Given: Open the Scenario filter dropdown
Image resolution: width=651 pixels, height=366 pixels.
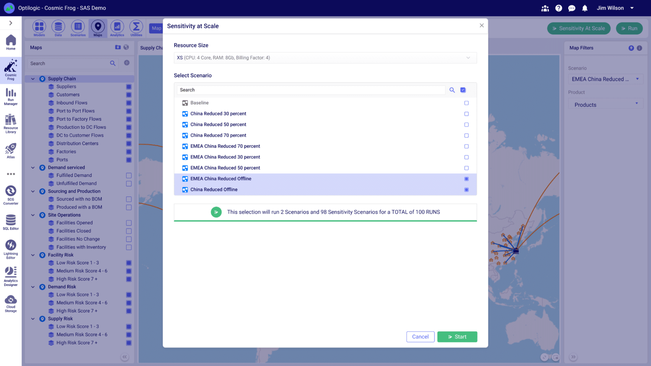Looking at the screenshot, I should coord(605,79).
